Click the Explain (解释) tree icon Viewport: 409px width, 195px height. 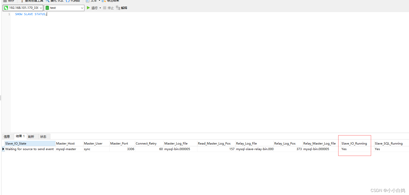click(x=118, y=8)
